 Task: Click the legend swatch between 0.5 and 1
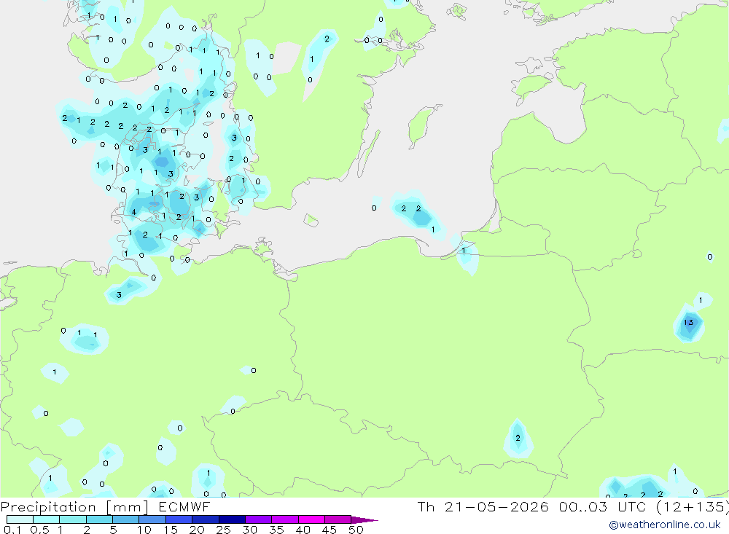click(47, 519)
